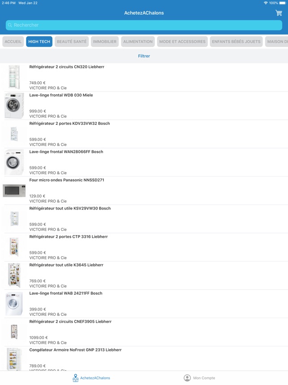Select Réfrigérateur 2 portes KDV33VW32 Bosch listing

click(x=69, y=123)
